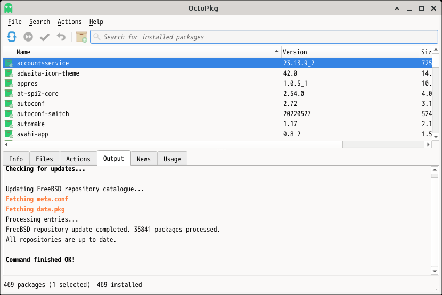Click the remote package box icon
442x295 pixels.
[x=81, y=37]
